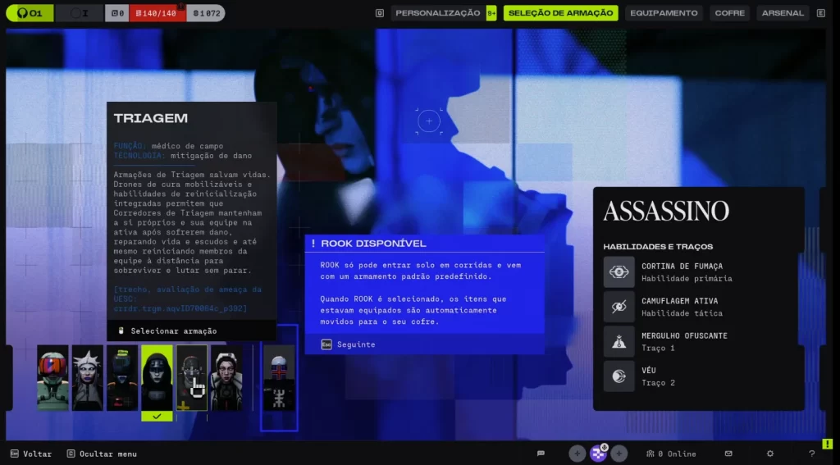Open the Cofre tab
840x465 pixels.
(729, 13)
